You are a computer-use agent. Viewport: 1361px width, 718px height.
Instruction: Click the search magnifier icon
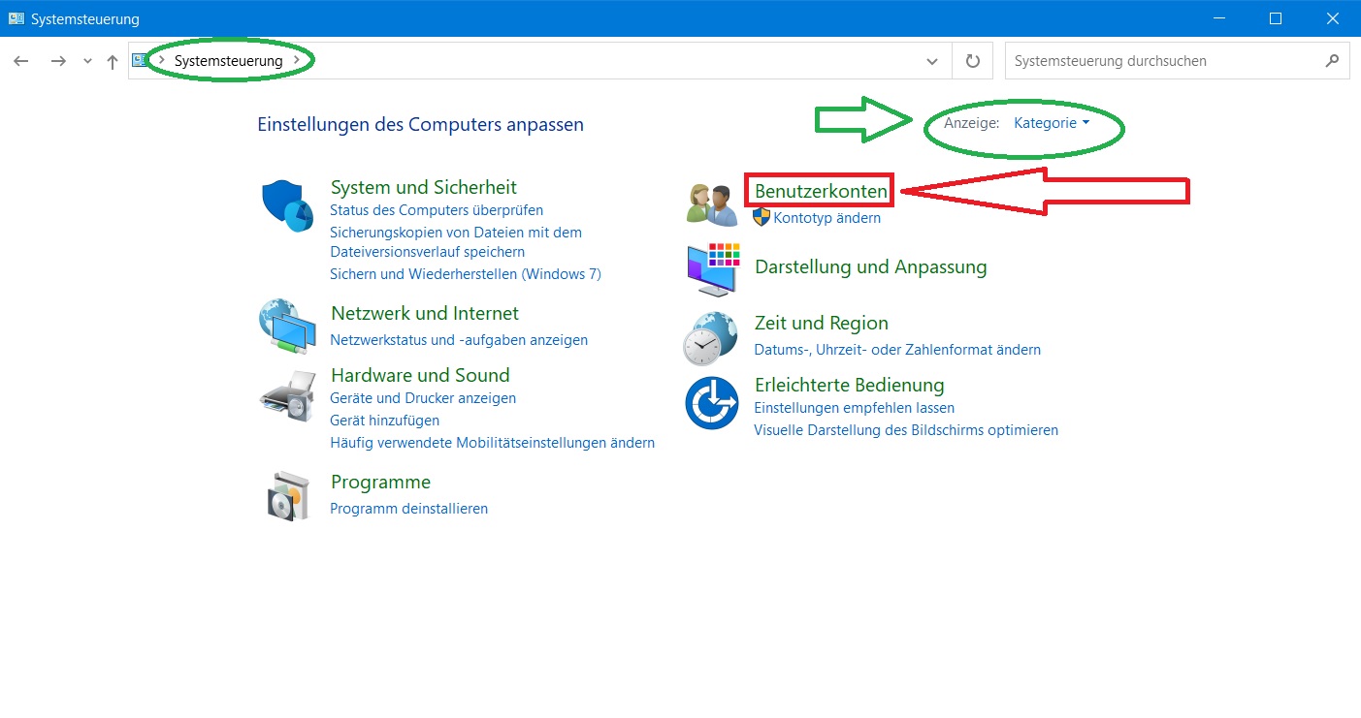[x=1331, y=60]
